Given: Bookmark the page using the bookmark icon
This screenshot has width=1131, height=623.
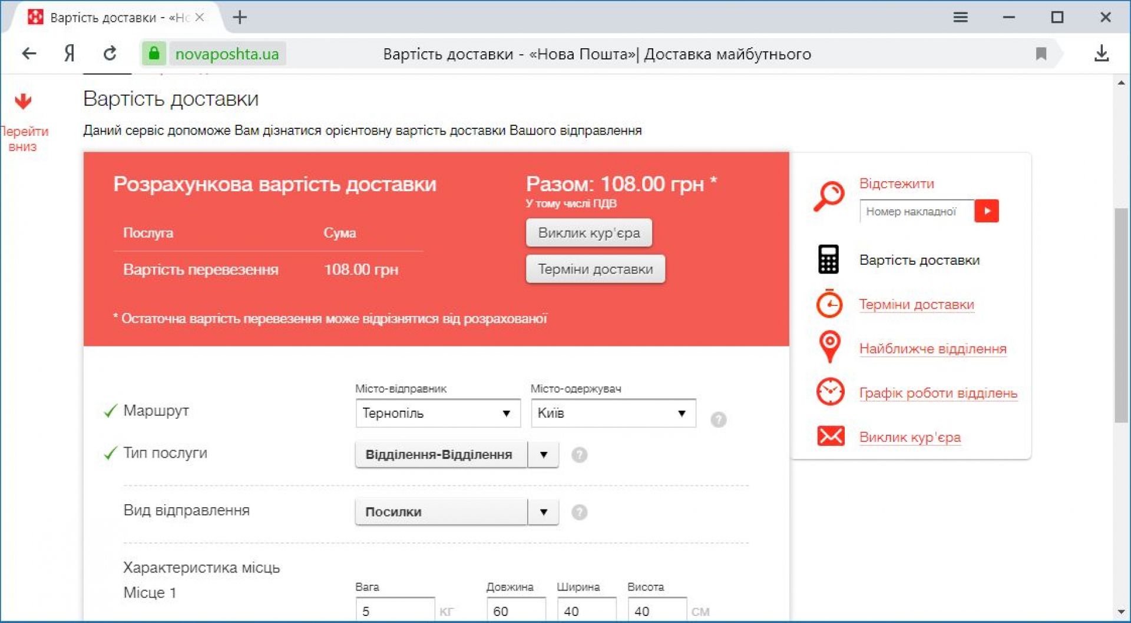Looking at the screenshot, I should (1041, 54).
